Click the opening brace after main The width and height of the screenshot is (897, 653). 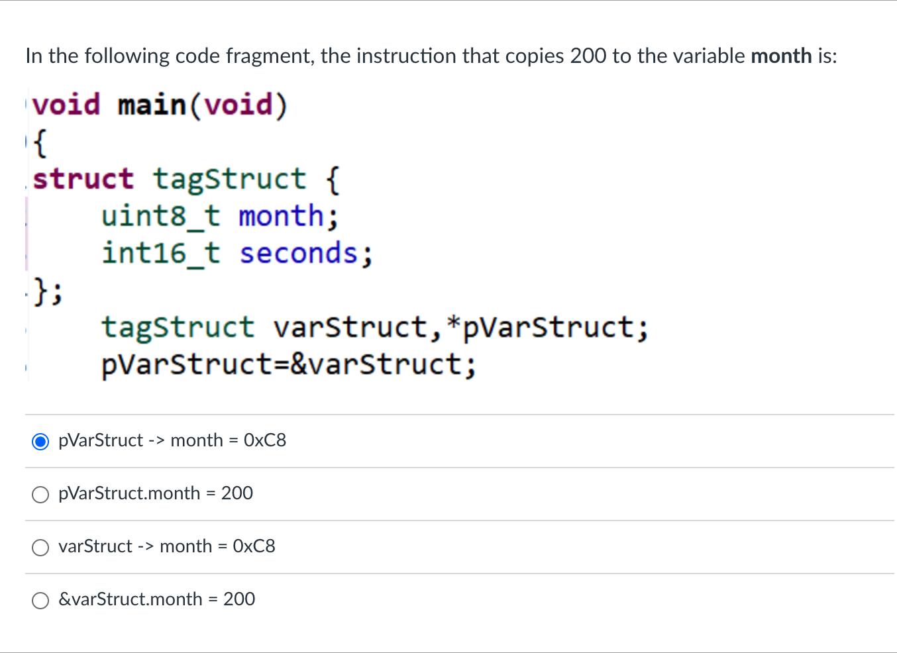(38, 141)
